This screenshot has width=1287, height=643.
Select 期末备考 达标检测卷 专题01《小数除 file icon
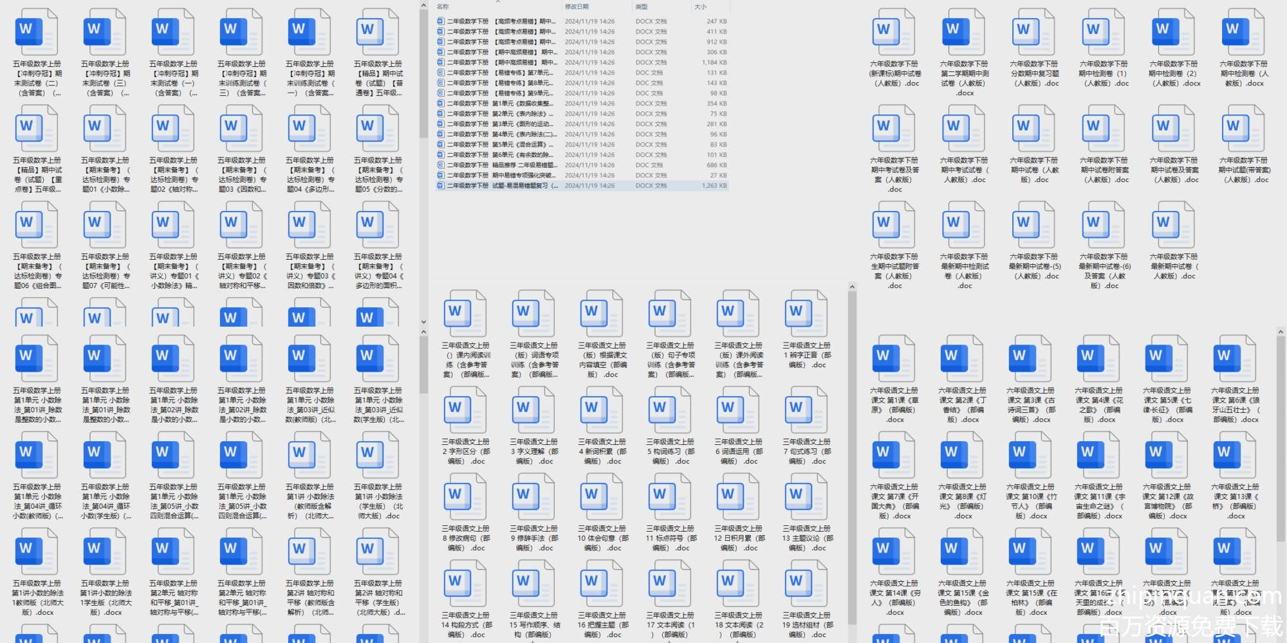click(104, 128)
